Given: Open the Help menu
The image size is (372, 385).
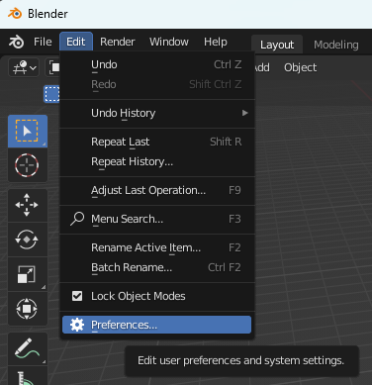Looking at the screenshot, I should click(216, 42).
